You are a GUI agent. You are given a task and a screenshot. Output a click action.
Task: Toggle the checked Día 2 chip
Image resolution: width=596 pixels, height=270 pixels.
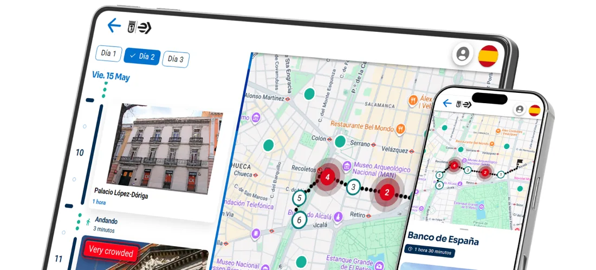(141, 56)
